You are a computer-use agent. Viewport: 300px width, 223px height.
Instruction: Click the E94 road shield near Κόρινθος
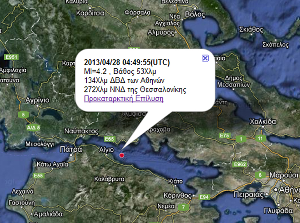click(x=205, y=197)
